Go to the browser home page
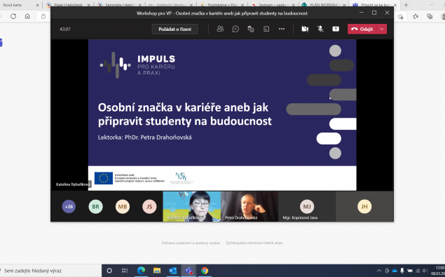This screenshot has width=445, height=277. pos(27,16)
